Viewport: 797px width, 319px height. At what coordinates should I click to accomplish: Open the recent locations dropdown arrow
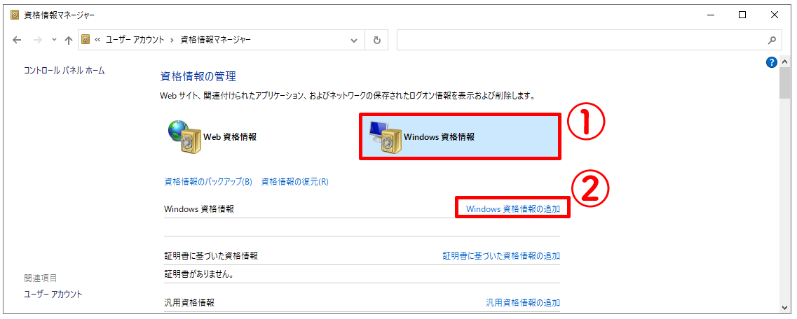(55, 41)
